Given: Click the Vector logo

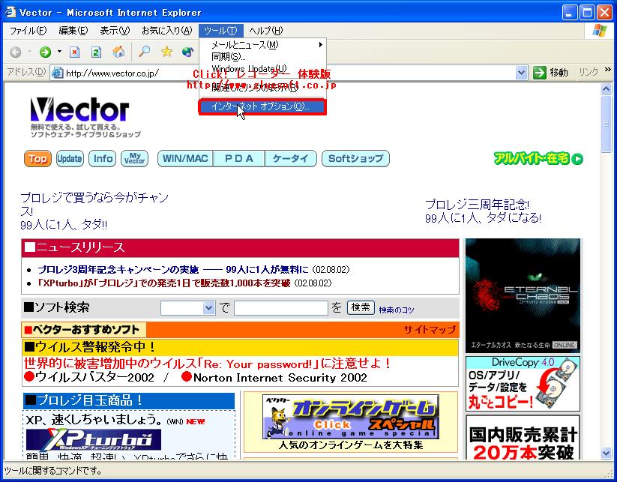Looking at the screenshot, I should point(80,109).
